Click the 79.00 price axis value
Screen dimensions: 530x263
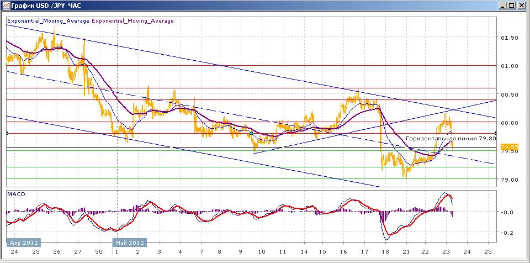(x=508, y=180)
